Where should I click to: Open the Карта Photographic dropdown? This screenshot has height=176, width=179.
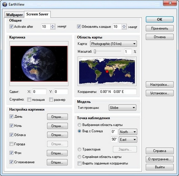113,44
